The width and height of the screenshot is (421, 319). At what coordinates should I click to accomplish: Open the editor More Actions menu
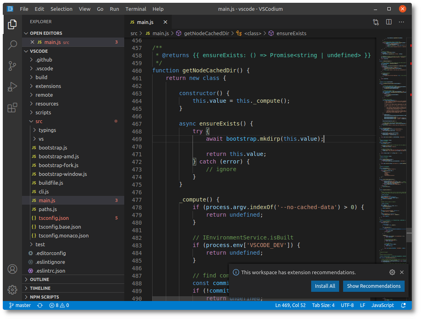tap(401, 22)
